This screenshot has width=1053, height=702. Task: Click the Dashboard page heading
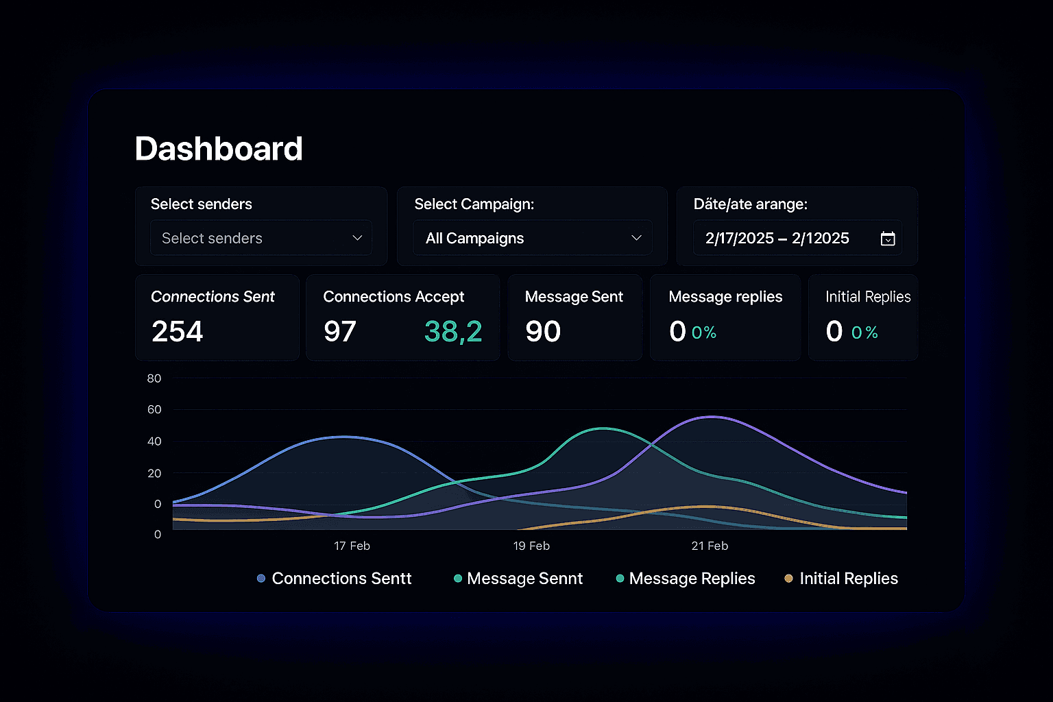(219, 149)
